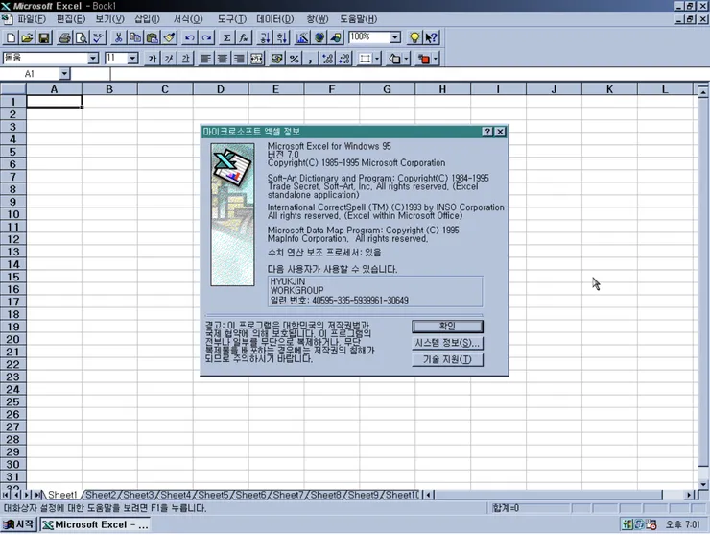710x535 pixels.
Task: Select row 10 header
Action: click(x=13, y=214)
